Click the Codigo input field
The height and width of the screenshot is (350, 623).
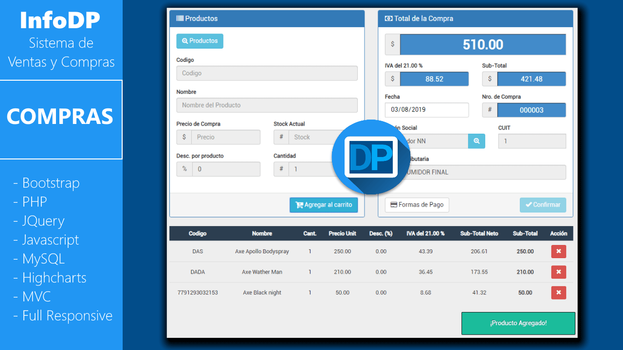tap(267, 73)
